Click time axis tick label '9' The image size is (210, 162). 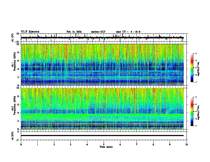pos(170,145)
